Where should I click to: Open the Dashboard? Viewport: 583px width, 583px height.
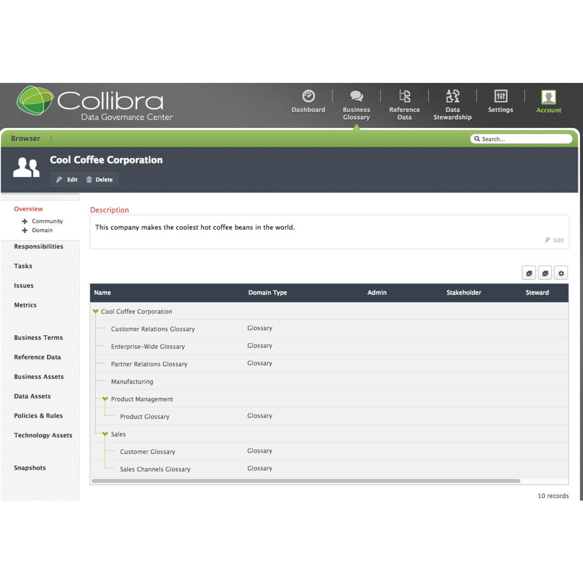click(x=308, y=102)
